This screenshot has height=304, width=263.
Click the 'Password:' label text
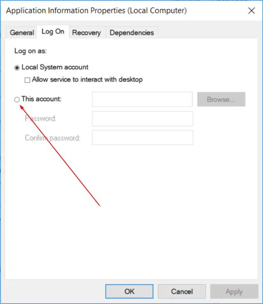[x=41, y=118]
